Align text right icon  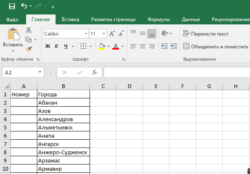click(152, 46)
